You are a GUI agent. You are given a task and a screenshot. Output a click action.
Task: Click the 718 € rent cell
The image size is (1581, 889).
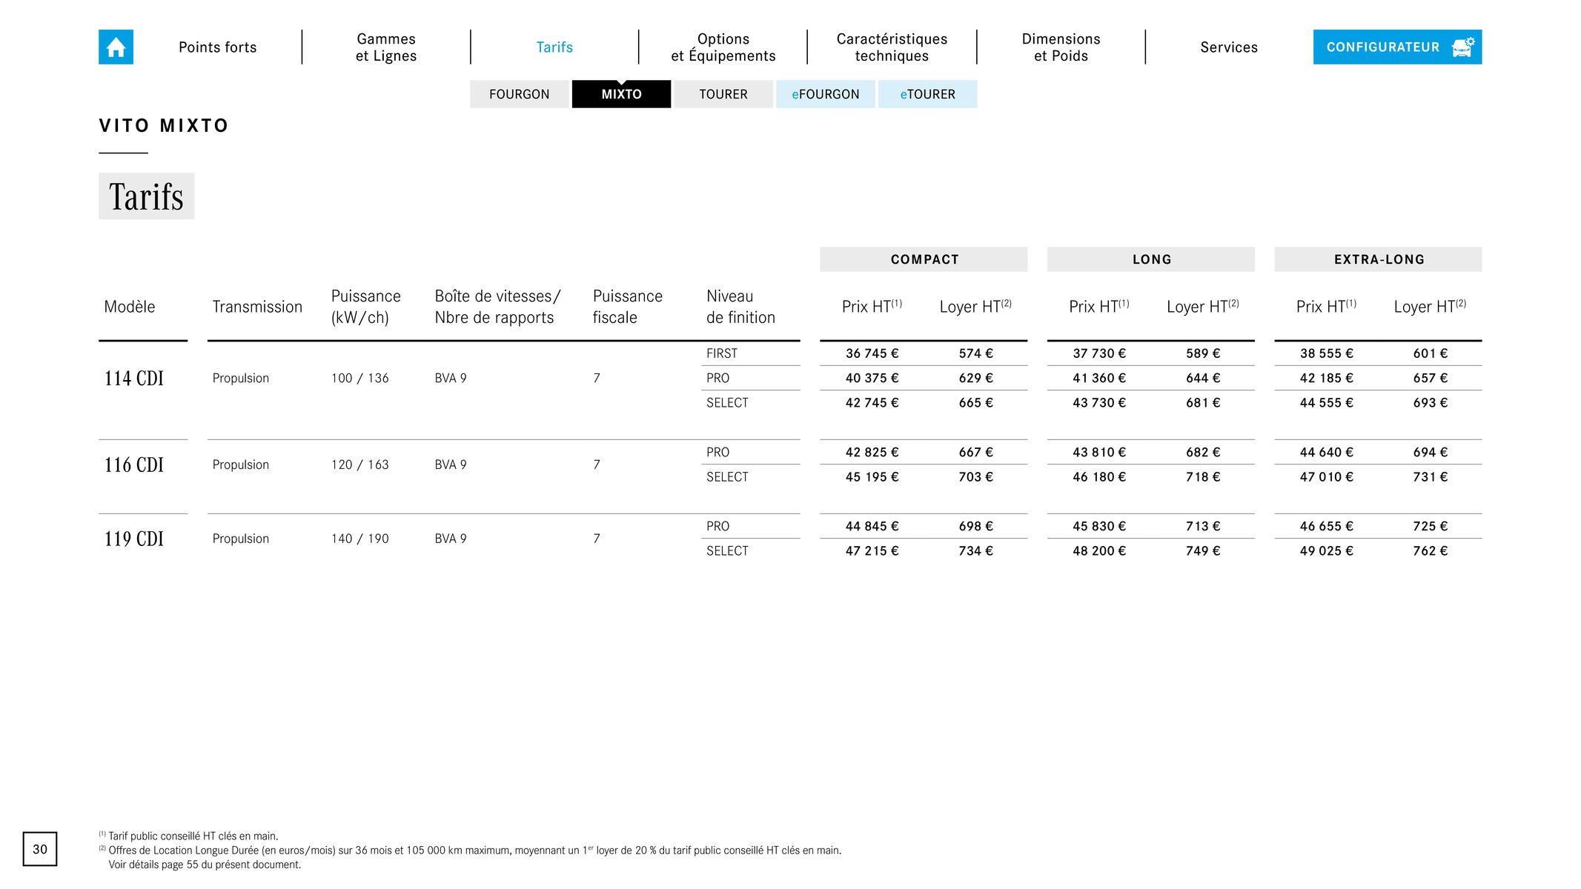tap(1203, 476)
